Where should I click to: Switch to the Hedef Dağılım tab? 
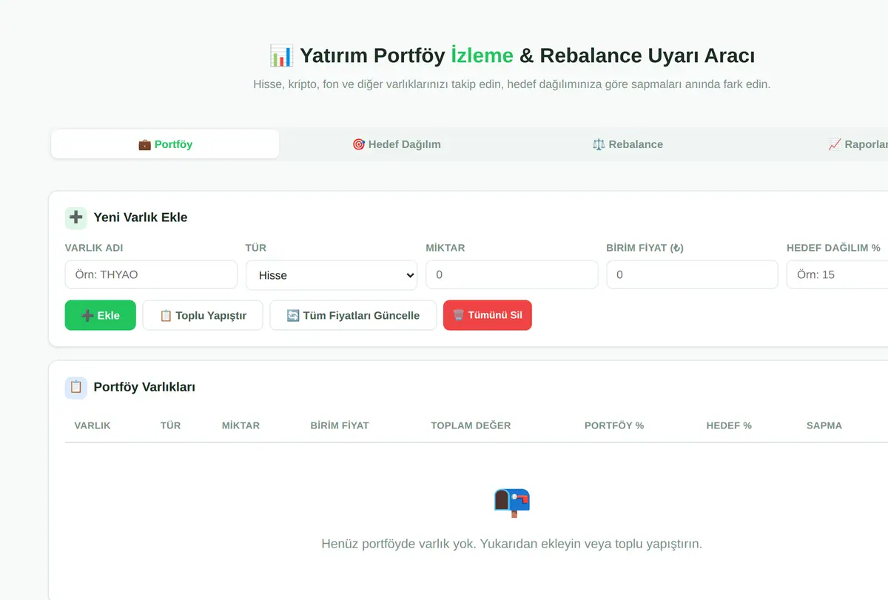[396, 144]
